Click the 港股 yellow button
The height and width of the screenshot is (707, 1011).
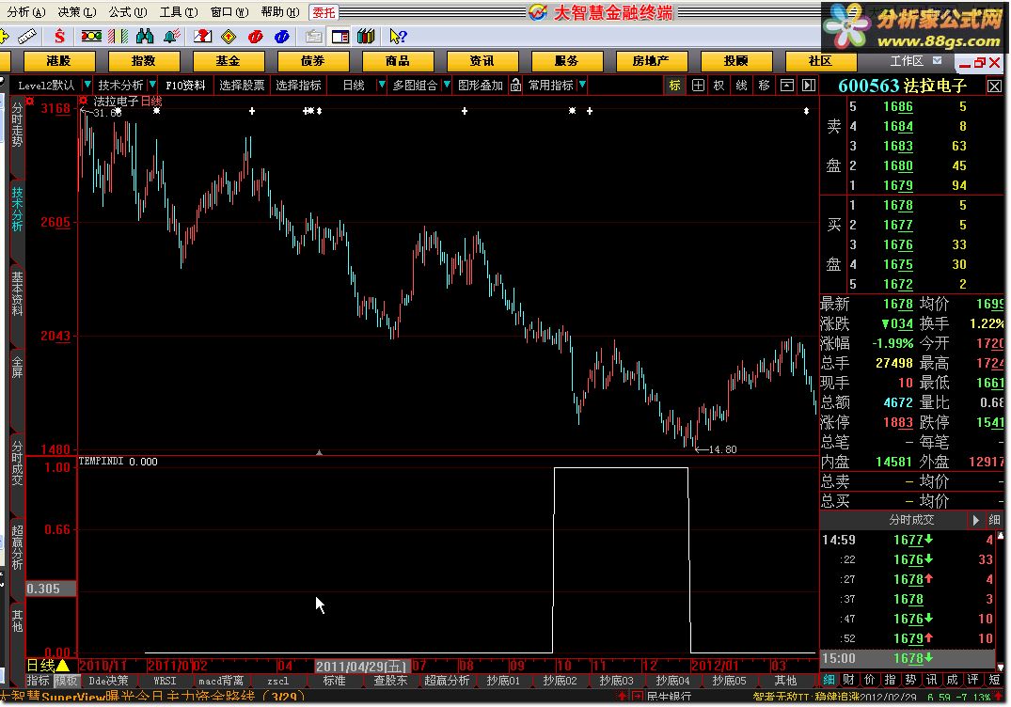tap(58, 60)
